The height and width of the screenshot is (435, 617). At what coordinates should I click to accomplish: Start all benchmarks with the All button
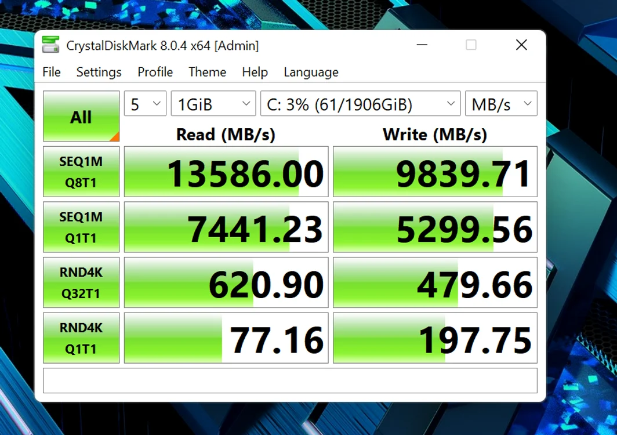81,116
